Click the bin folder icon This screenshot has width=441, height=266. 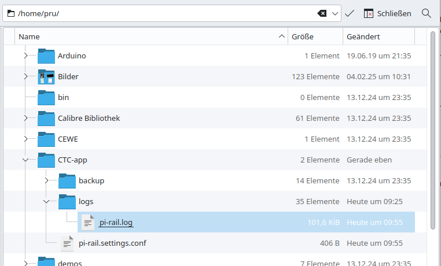(x=46, y=97)
